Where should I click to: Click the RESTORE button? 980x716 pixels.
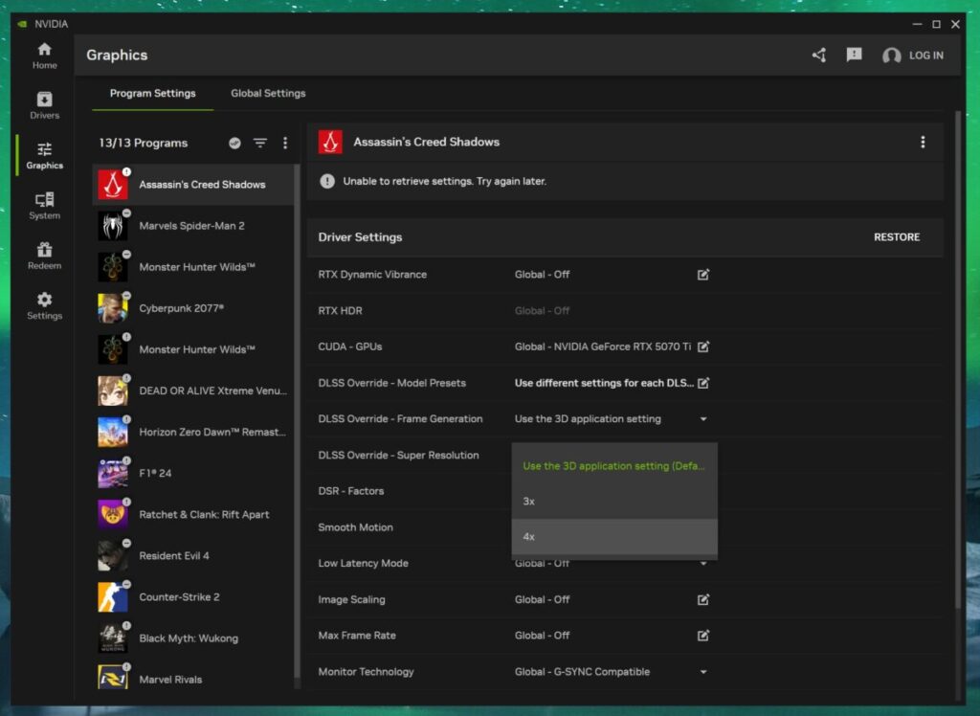click(x=896, y=237)
